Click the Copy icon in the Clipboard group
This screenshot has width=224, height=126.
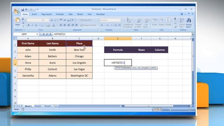(x=23, y=22)
